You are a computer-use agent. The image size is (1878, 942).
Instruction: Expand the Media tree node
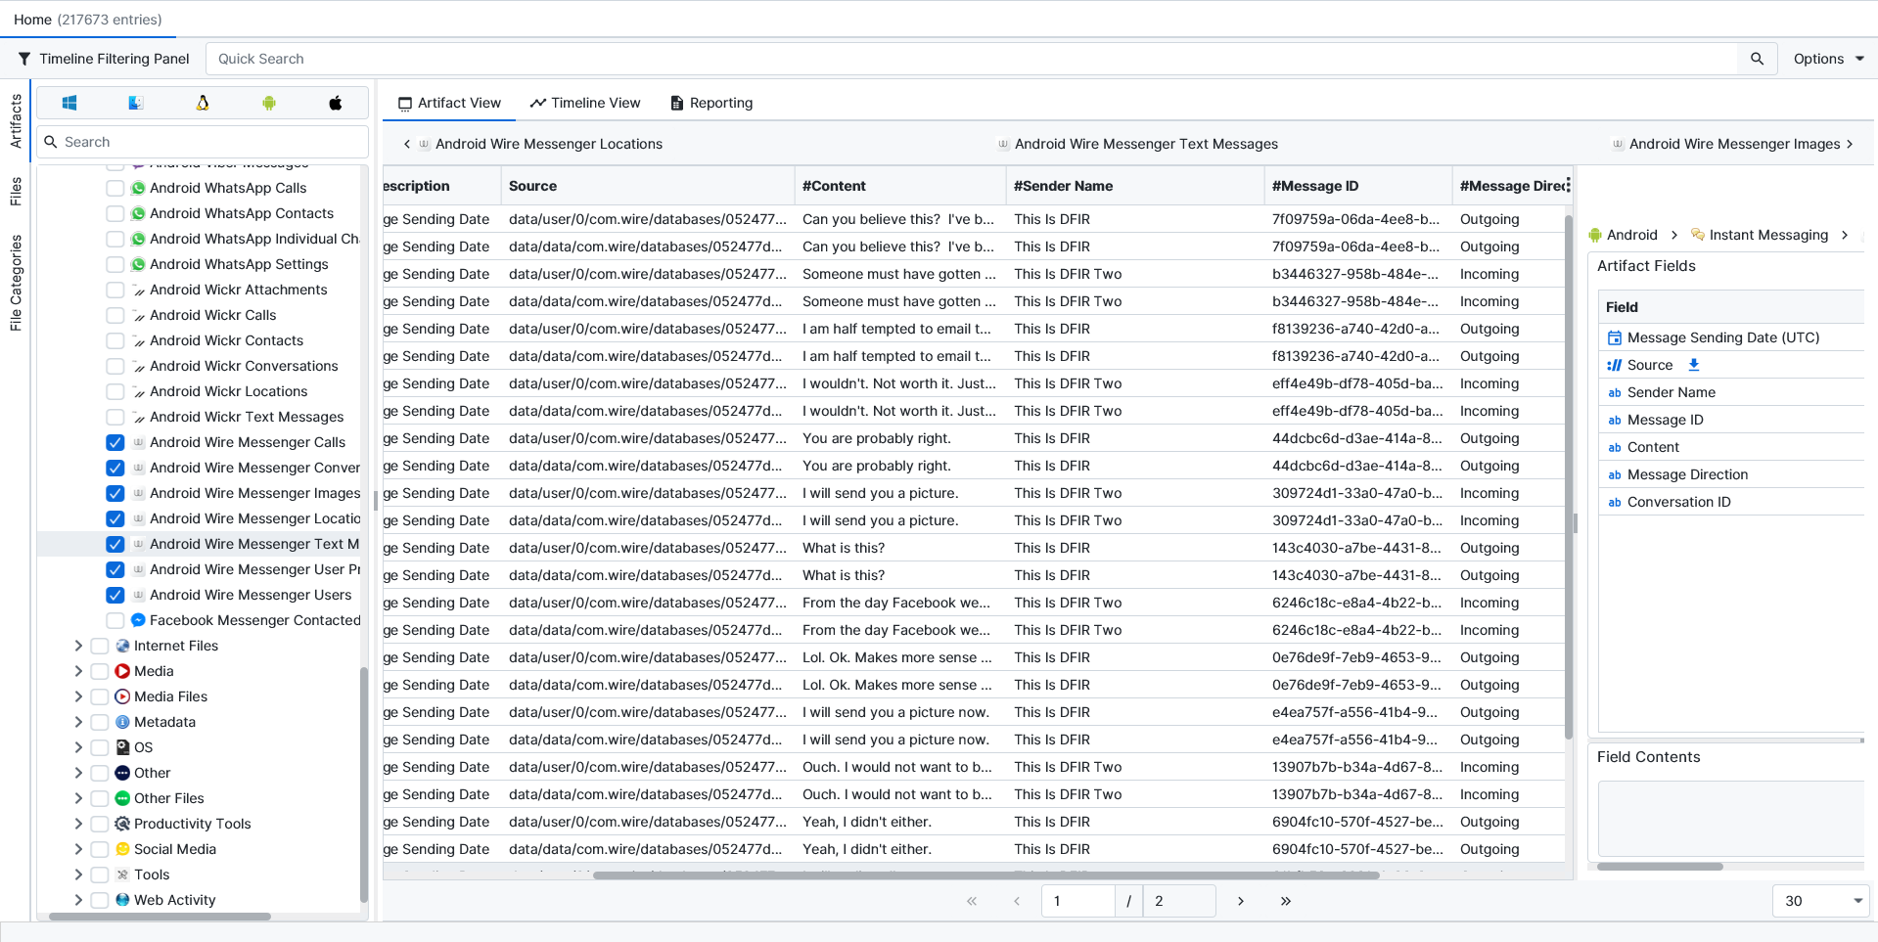coord(78,671)
